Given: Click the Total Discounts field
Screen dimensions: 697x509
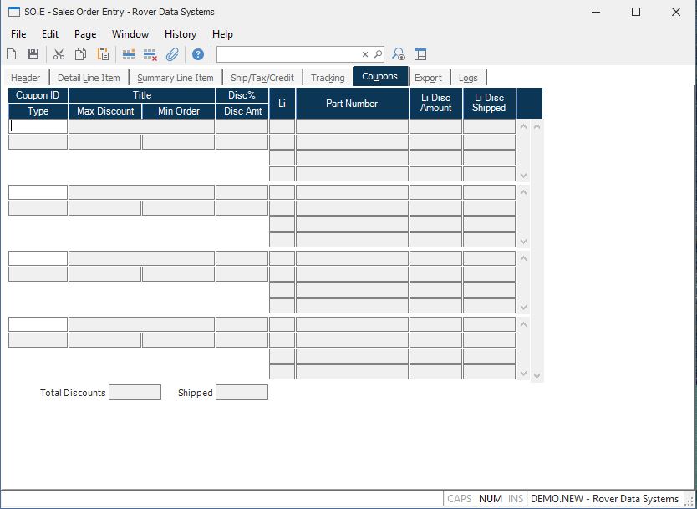Looking at the screenshot, I should (135, 392).
